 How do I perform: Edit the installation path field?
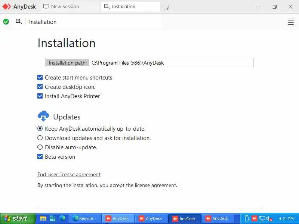point(171,63)
